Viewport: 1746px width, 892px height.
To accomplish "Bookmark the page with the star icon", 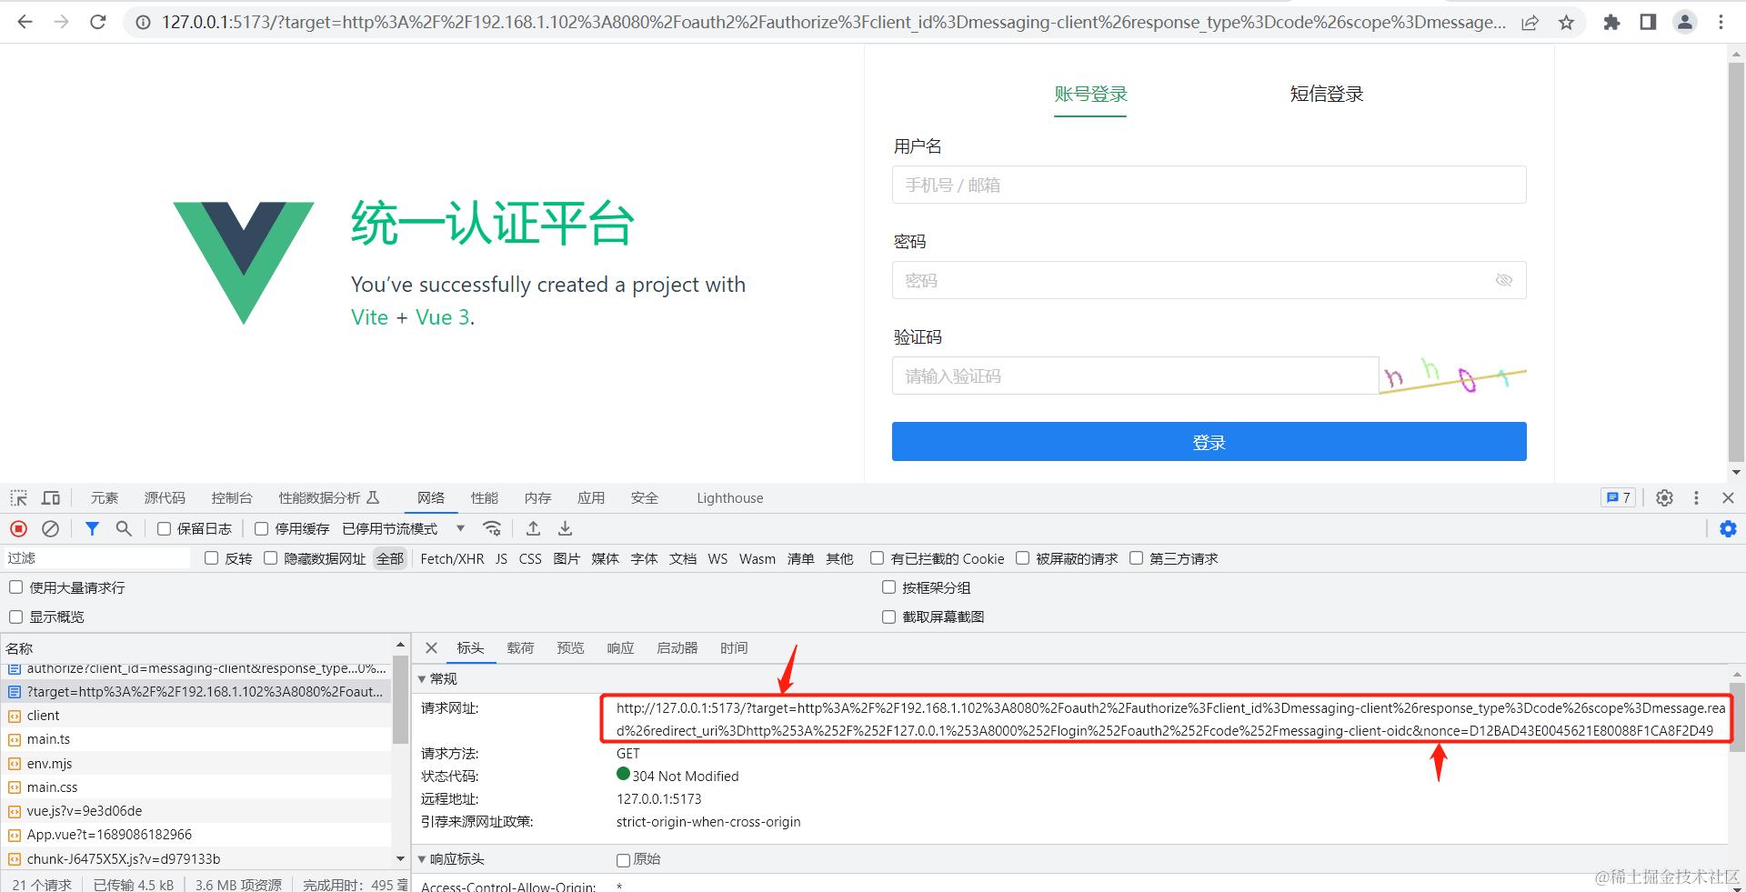I will pos(1566,22).
